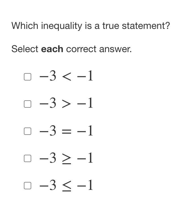Click the word 'statement?' in the question
Screen dimensions: 184x208
146,26
